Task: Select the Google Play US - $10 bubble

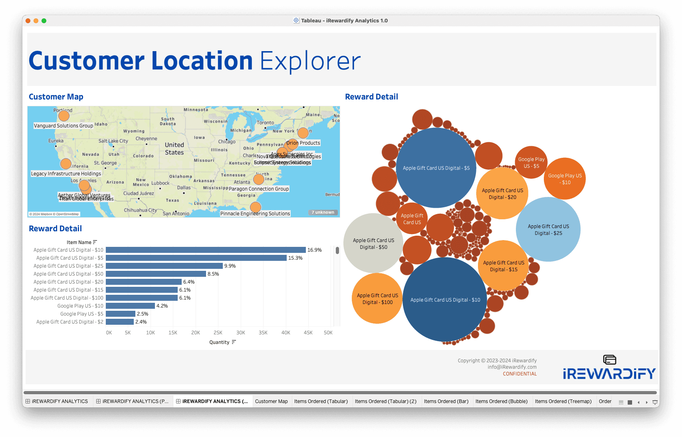Action: (565, 179)
